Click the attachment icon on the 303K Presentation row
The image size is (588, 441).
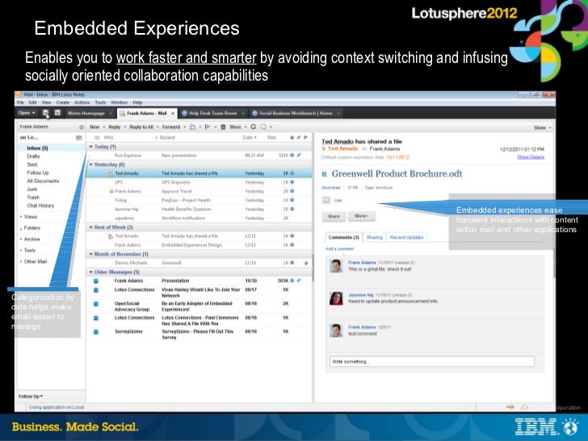coord(299,281)
